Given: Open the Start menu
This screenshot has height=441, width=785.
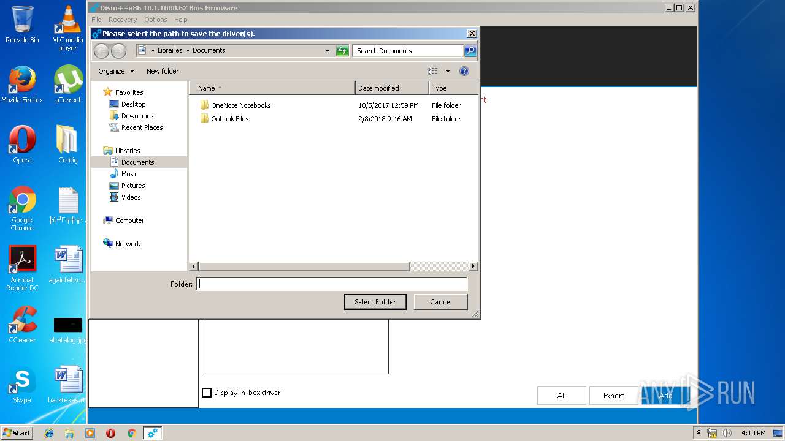Looking at the screenshot, I should [x=17, y=433].
